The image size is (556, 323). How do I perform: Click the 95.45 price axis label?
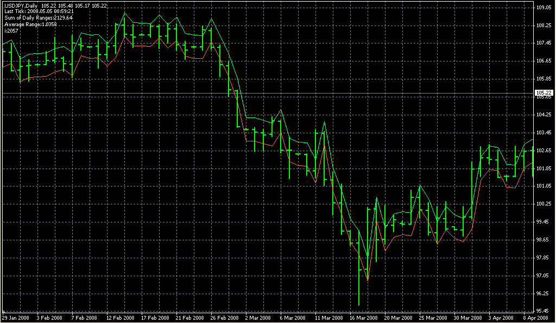(544, 311)
